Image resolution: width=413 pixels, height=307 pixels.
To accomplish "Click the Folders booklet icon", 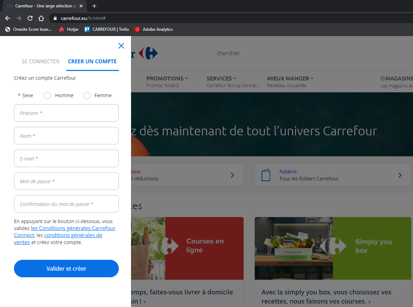I will click(x=266, y=175).
